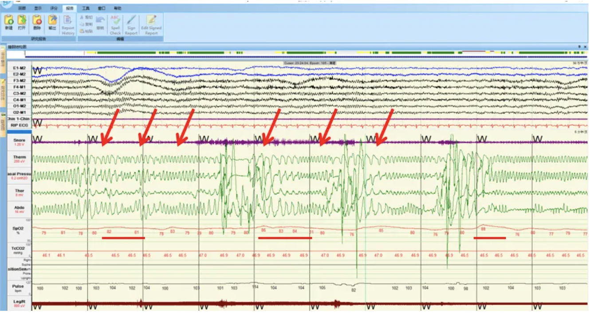Screen dimensions: 590x313
Task: Run Spell Check
Action: 115,25
